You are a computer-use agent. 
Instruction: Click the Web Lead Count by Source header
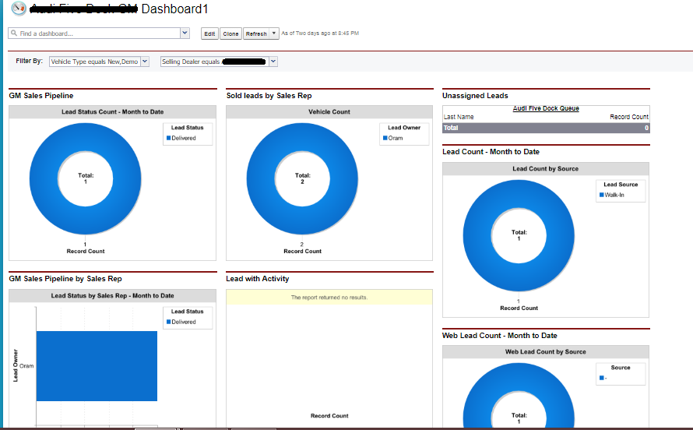pos(546,352)
